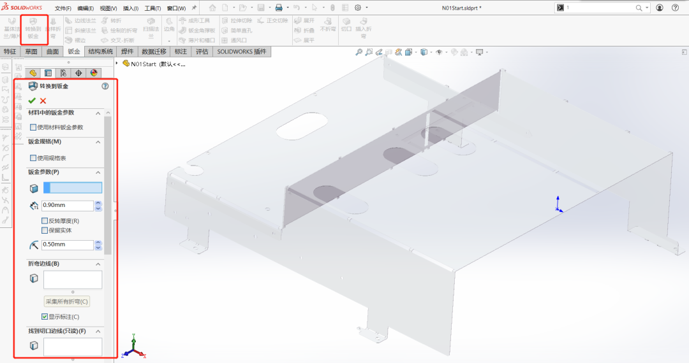
Task: Collapse the 折弯边线(B) section
Action: coord(98,264)
